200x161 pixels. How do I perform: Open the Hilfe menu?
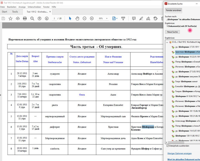54,7
